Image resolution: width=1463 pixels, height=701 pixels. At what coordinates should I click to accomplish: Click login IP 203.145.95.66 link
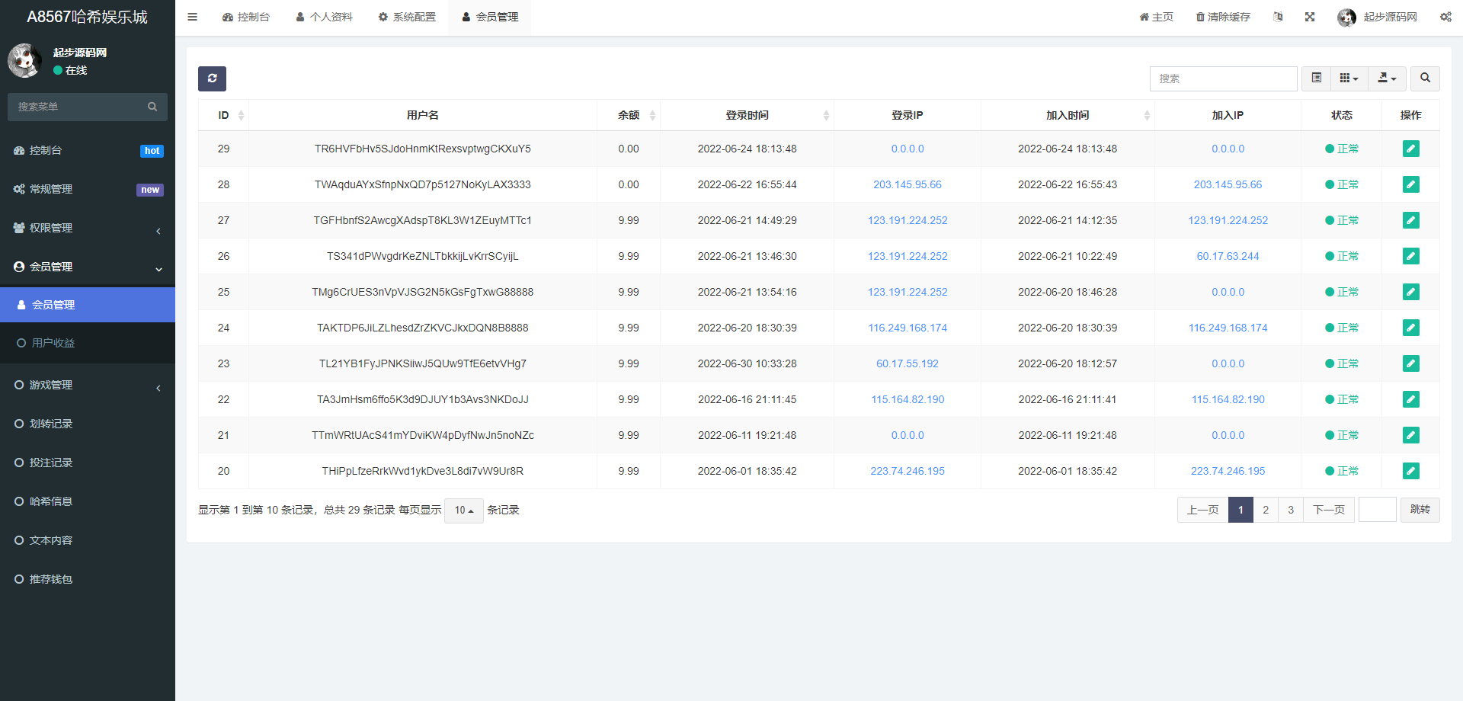[907, 184]
